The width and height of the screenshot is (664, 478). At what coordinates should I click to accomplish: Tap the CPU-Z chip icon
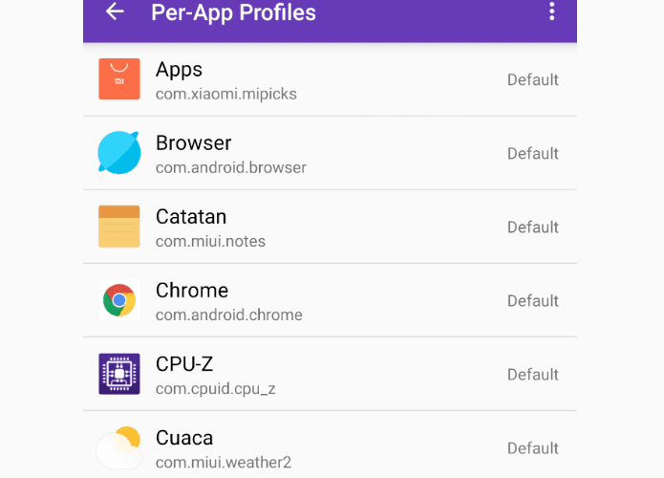[119, 374]
